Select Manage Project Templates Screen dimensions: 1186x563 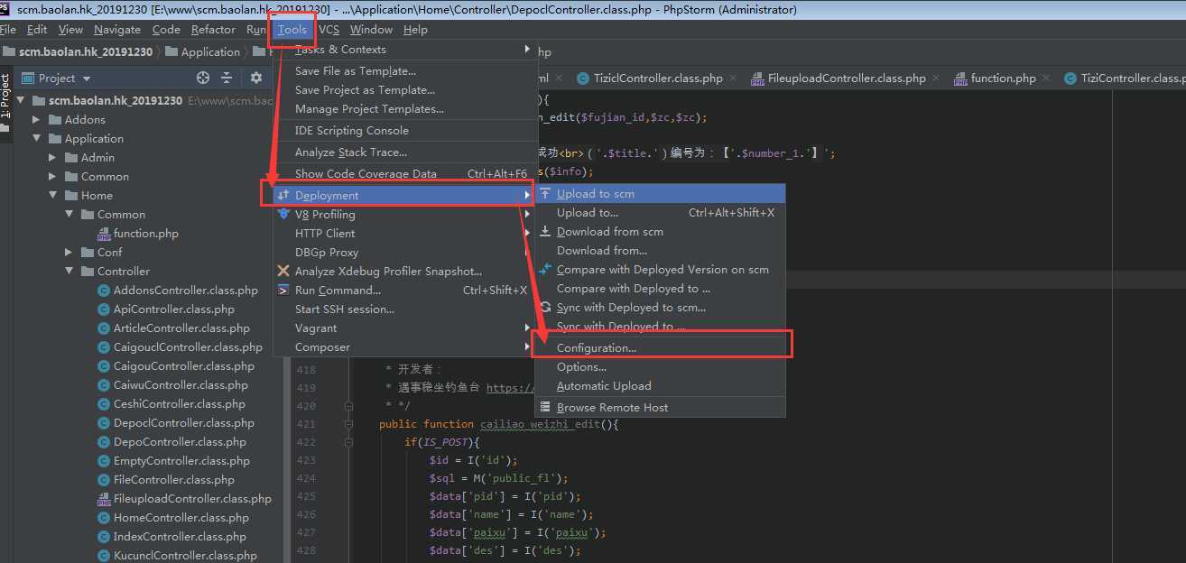403,109
